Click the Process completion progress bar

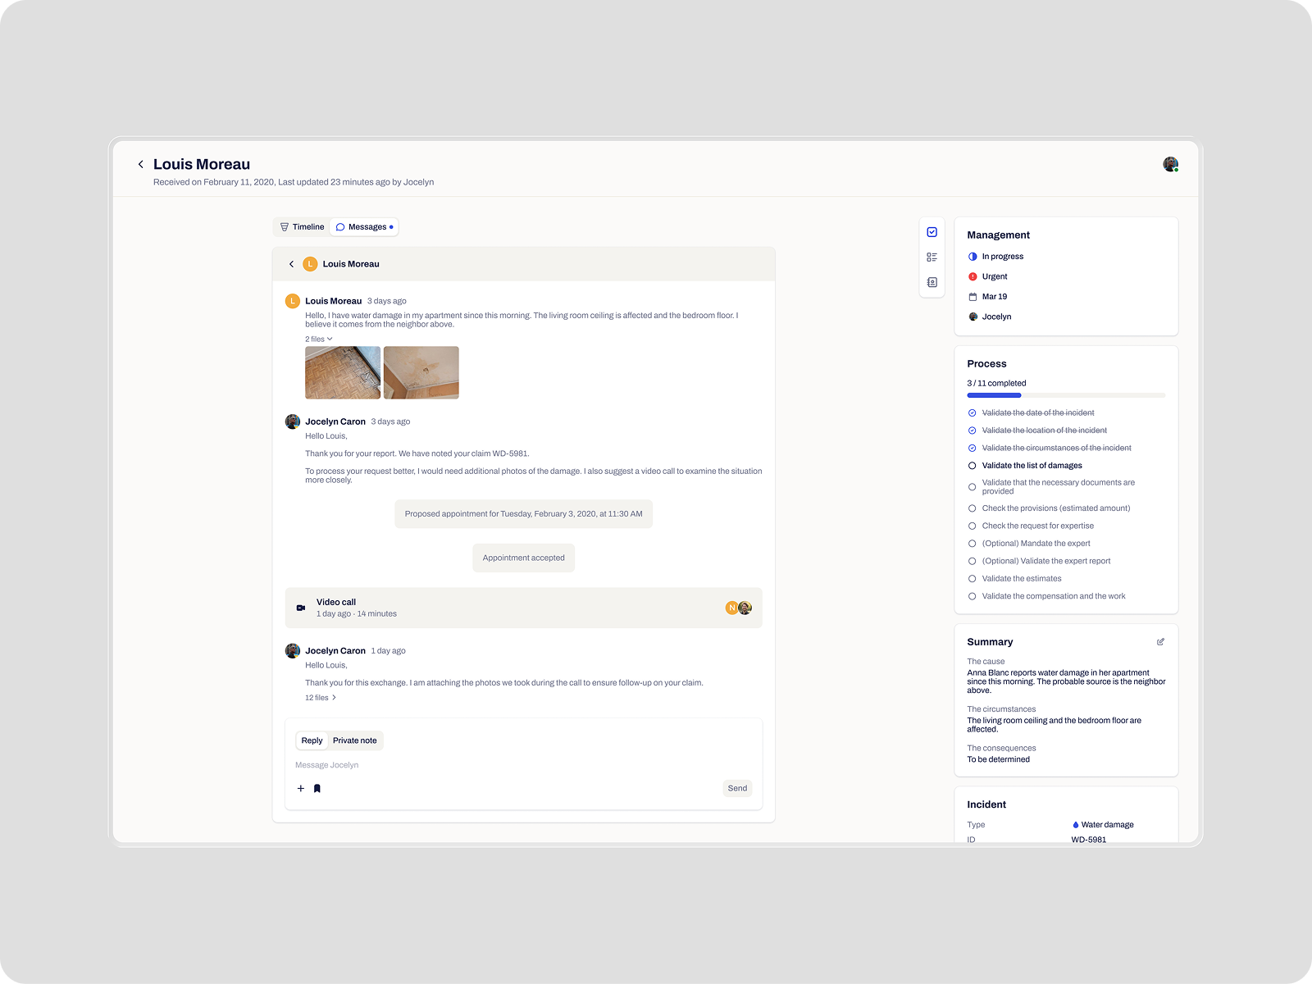1066,395
